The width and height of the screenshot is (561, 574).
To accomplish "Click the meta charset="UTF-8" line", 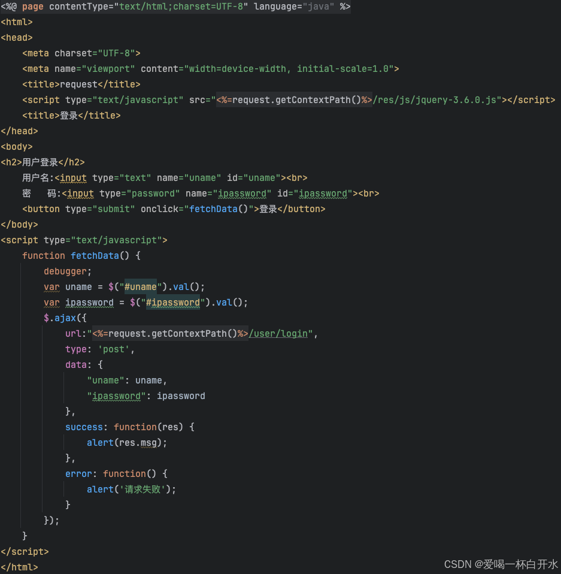I will (x=81, y=53).
